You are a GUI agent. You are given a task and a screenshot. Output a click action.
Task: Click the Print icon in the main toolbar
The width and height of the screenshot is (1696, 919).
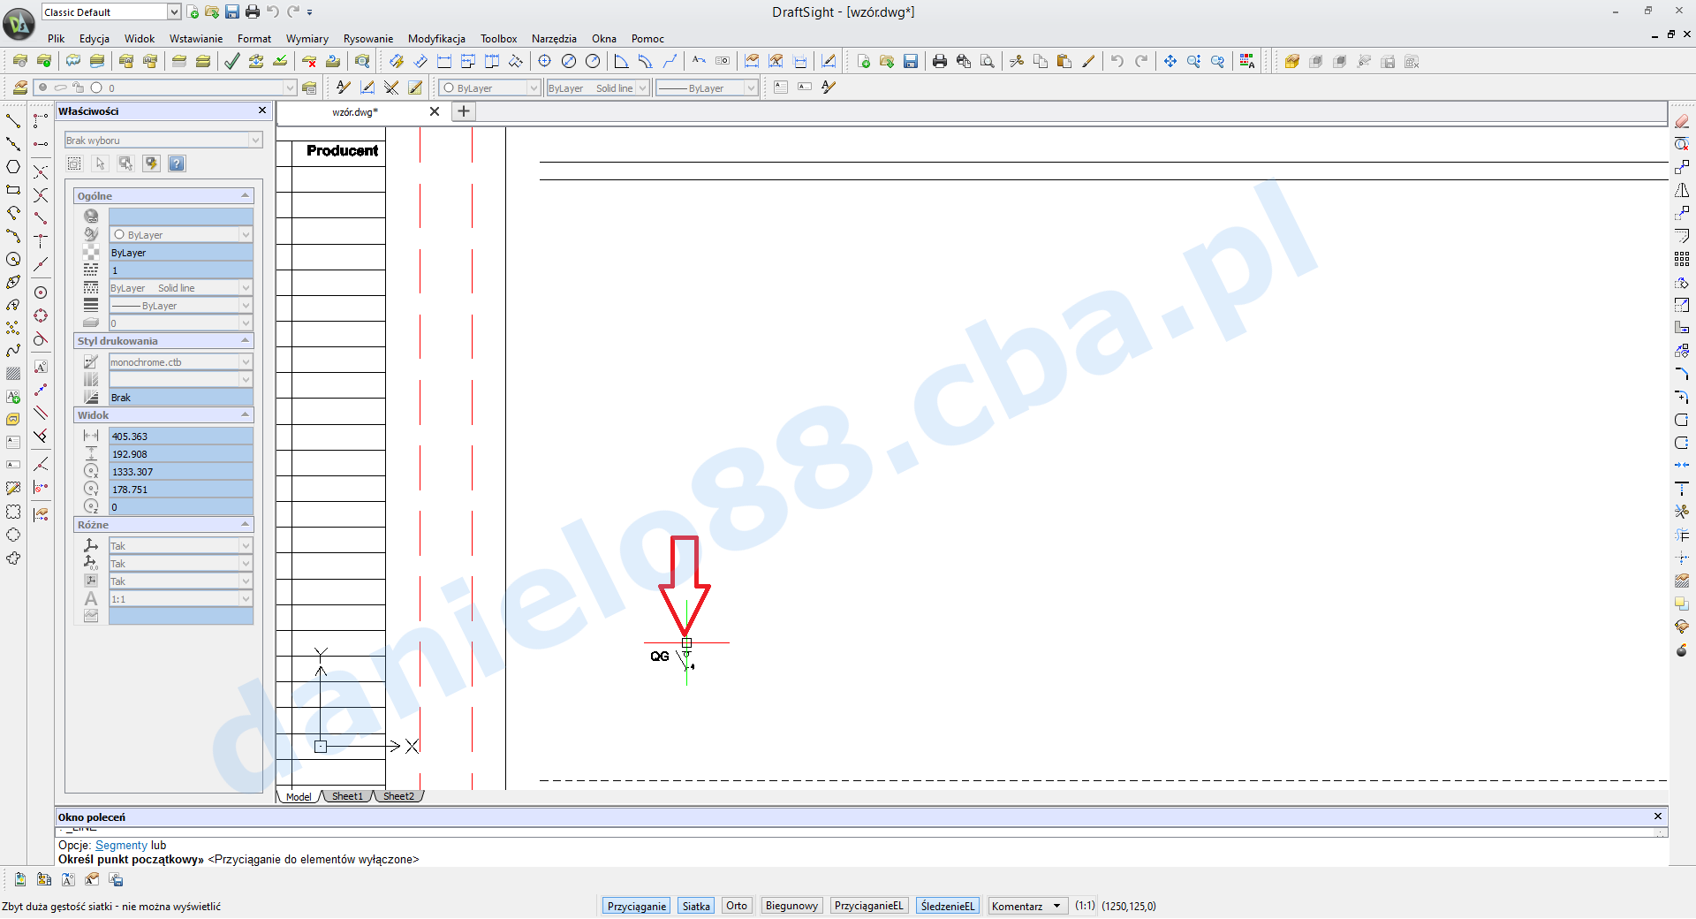point(940,61)
